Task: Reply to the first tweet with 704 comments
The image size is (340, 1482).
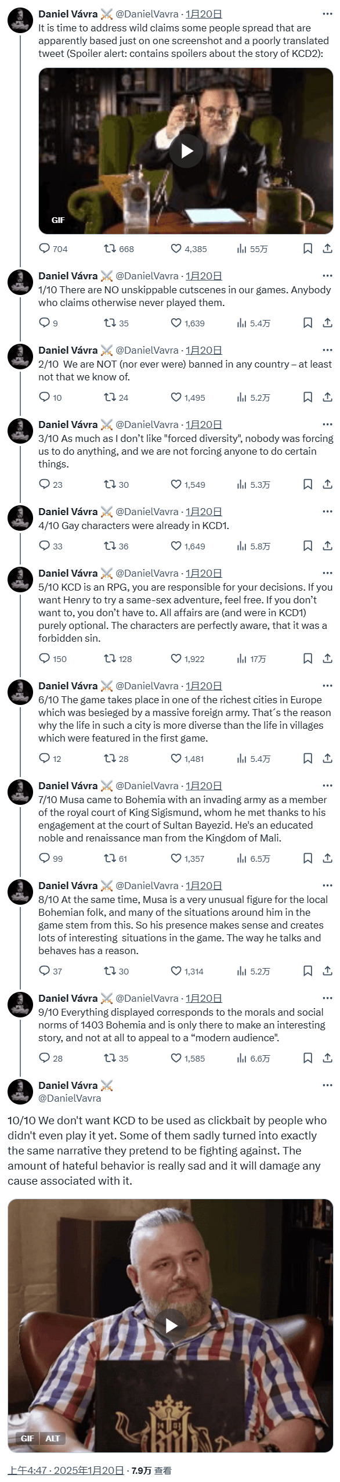Action: [53, 249]
